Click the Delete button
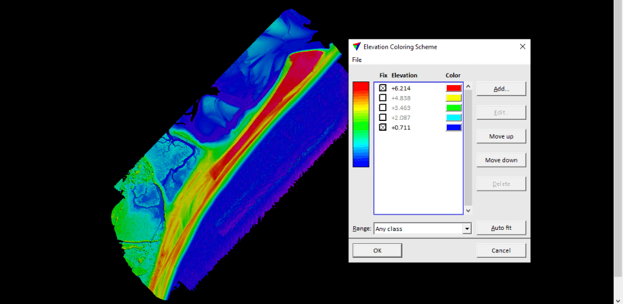This screenshot has width=623, height=304. [x=501, y=184]
